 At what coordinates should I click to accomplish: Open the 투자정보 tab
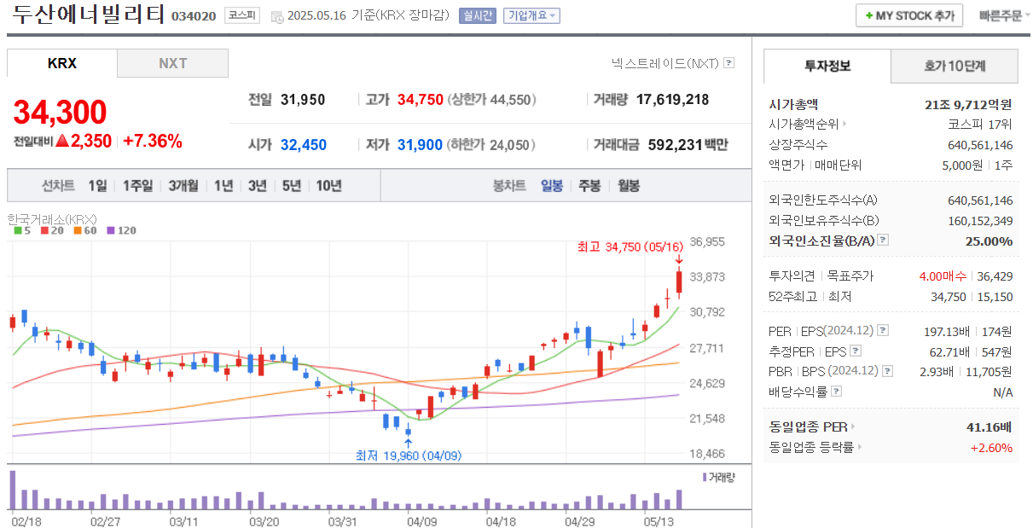[827, 66]
